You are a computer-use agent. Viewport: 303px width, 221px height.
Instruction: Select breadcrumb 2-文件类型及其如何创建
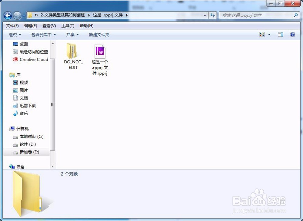(x=63, y=15)
